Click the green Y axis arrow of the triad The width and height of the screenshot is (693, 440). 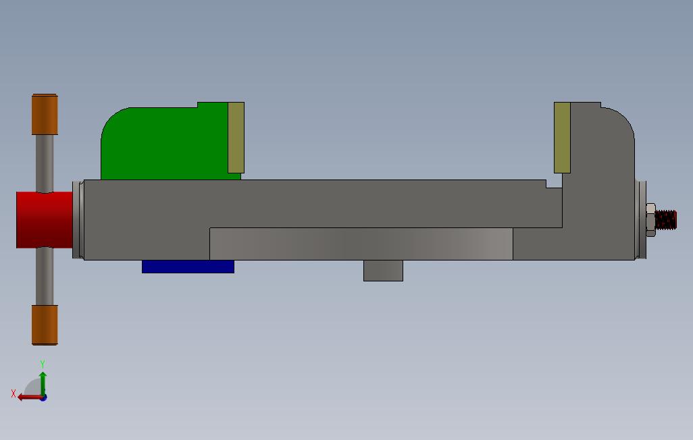(43, 383)
